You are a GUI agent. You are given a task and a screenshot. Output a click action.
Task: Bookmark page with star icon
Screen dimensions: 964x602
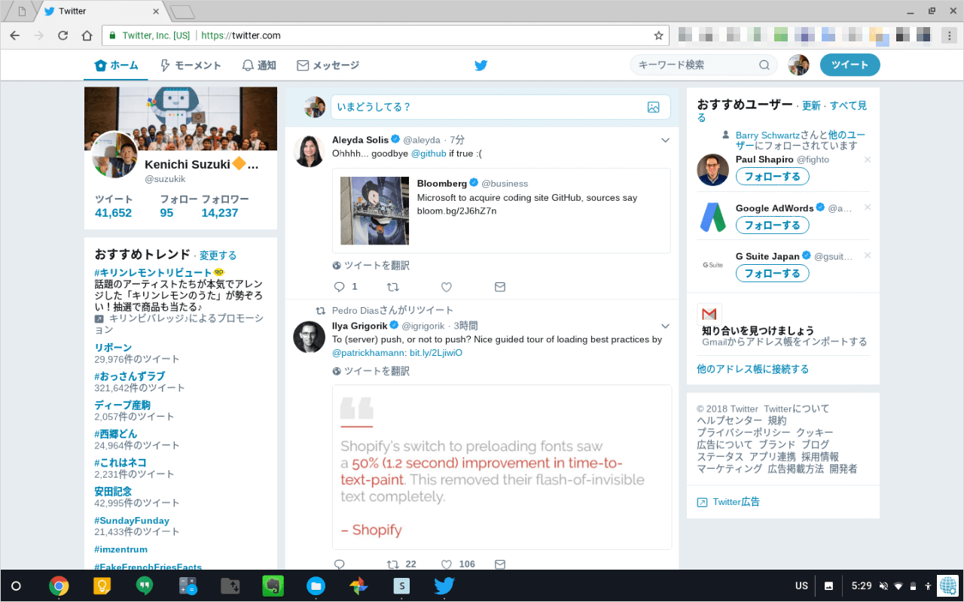(658, 35)
